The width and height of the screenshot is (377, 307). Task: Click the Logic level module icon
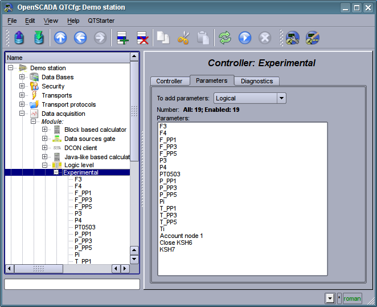point(57,165)
